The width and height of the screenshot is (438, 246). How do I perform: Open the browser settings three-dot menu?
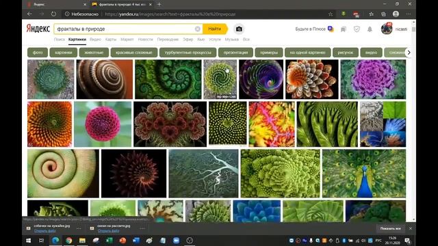click(x=408, y=14)
